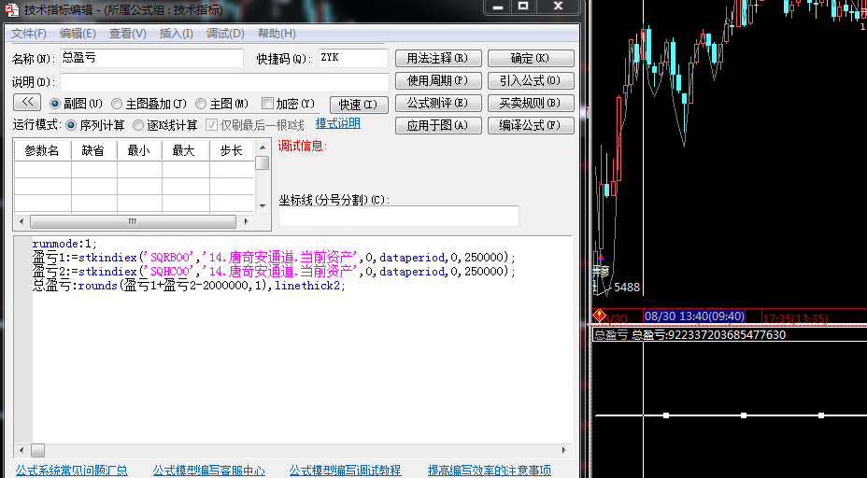Image resolution: width=867 pixels, height=478 pixels.
Task: Click parameter table scroll left arrow
Action: (21, 221)
